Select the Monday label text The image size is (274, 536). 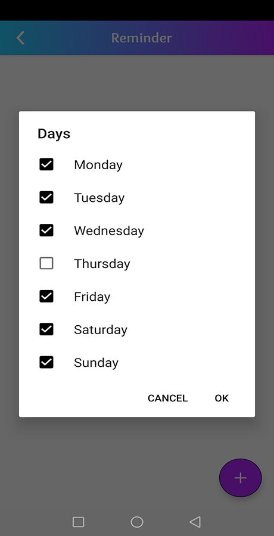coord(98,165)
